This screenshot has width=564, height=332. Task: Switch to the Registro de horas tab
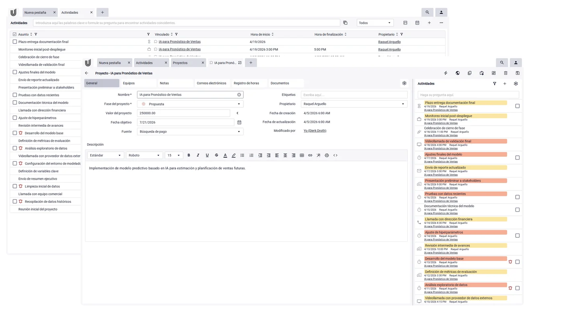click(x=249, y=83)
